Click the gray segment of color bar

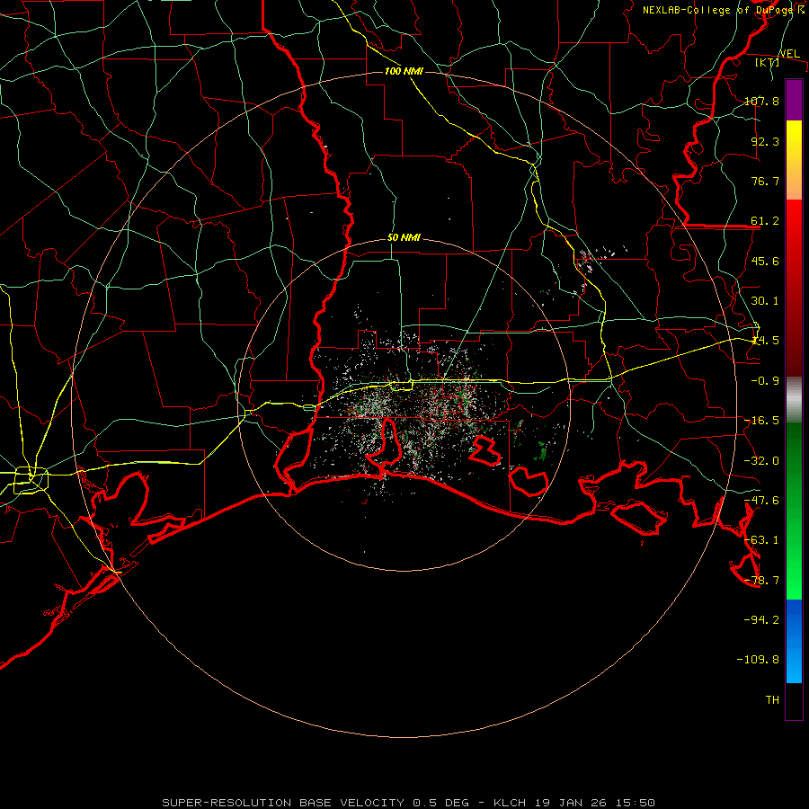(x=794, y=400)
